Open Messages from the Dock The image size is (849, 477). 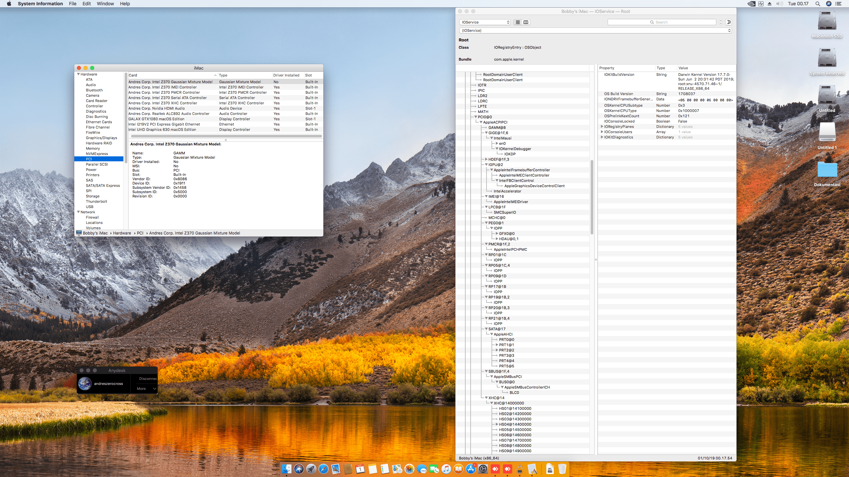422,469
